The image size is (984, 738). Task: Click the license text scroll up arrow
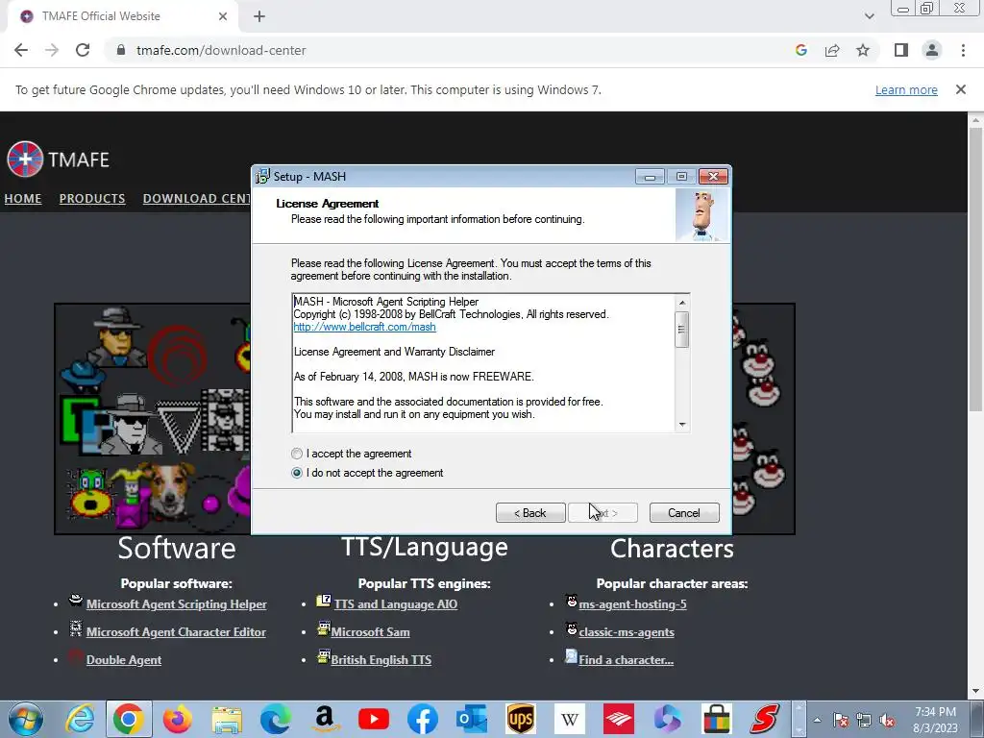tap(682, 303)
